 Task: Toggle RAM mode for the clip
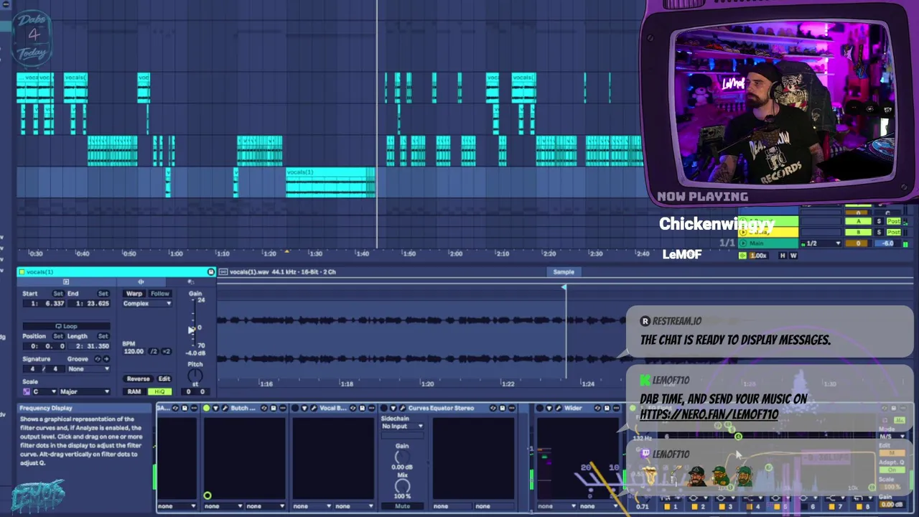coord(134,391)
